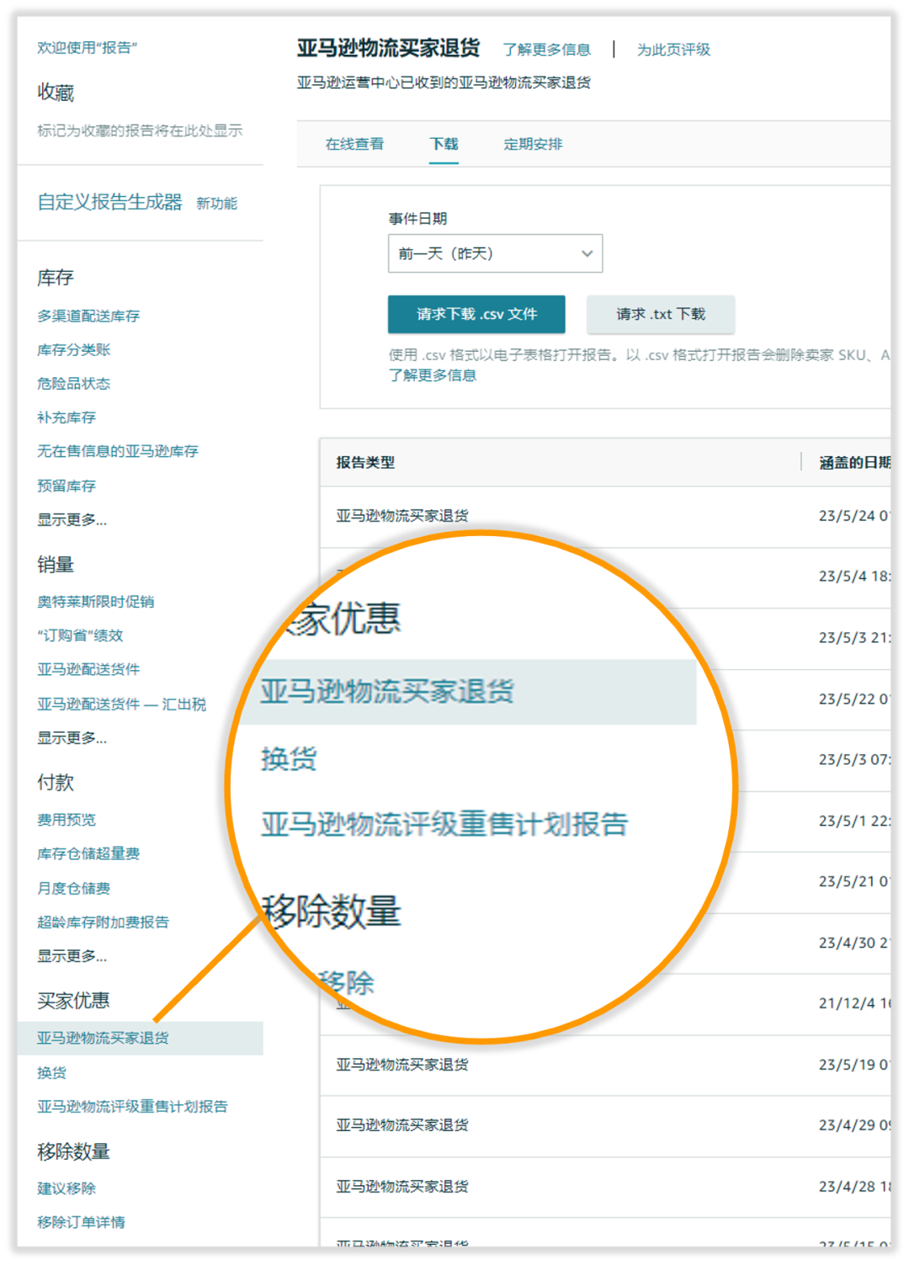
Task: Select the 危险品状态 report link
Action: coord(73,383)
